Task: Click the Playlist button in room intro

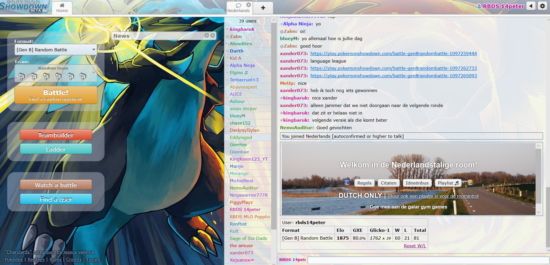Action: [448, 183]
